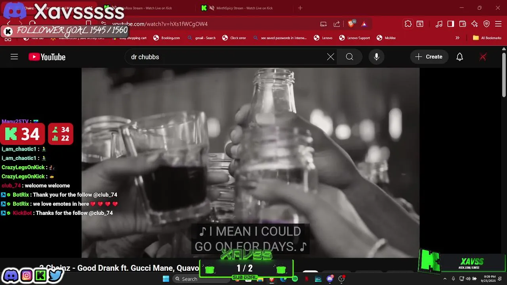Open the McAfee bookmark

386,38
